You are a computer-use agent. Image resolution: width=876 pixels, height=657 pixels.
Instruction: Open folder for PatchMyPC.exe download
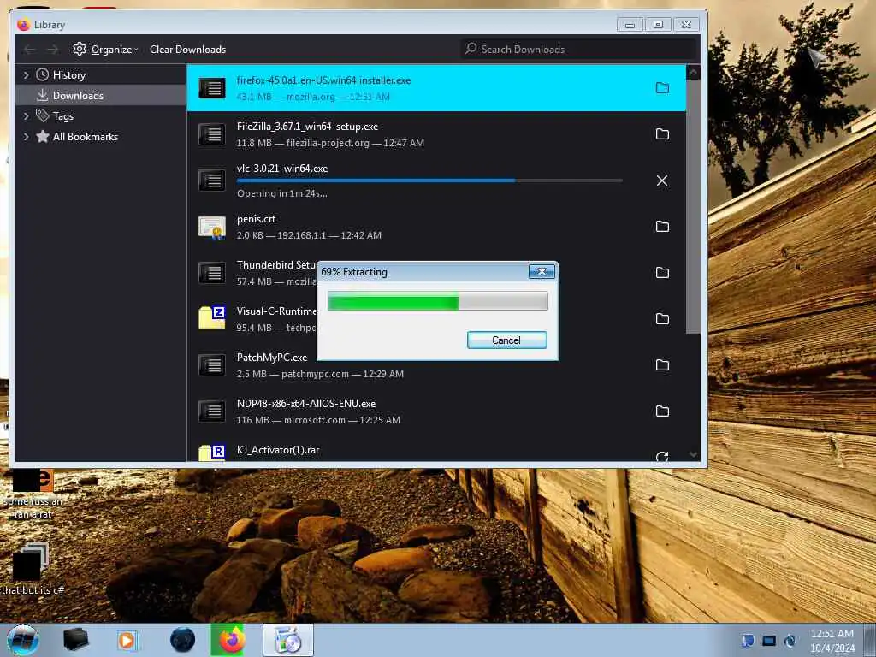662,364
